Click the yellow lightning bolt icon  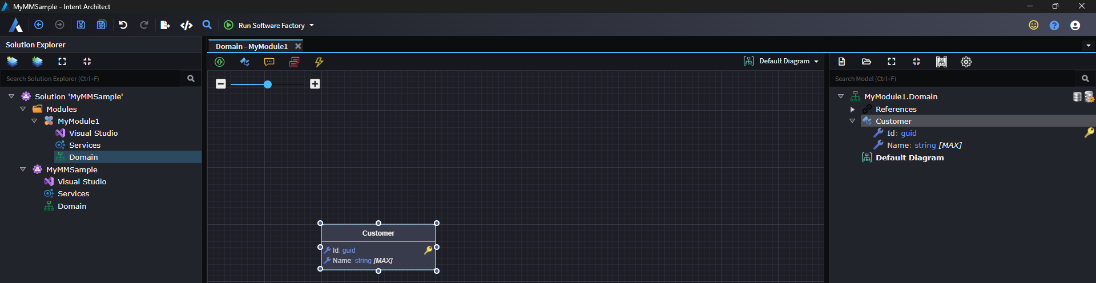click(319, 62)
